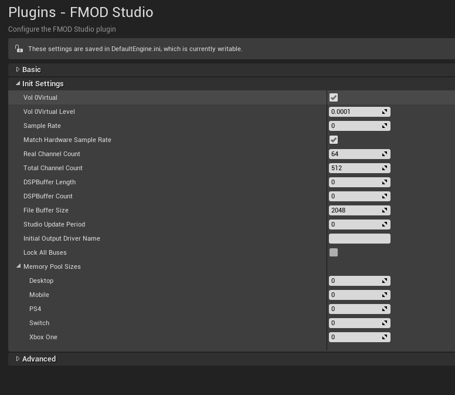
Task: Toggle Match Hardware Sample Rate checkbox
Action: (334, 140)
